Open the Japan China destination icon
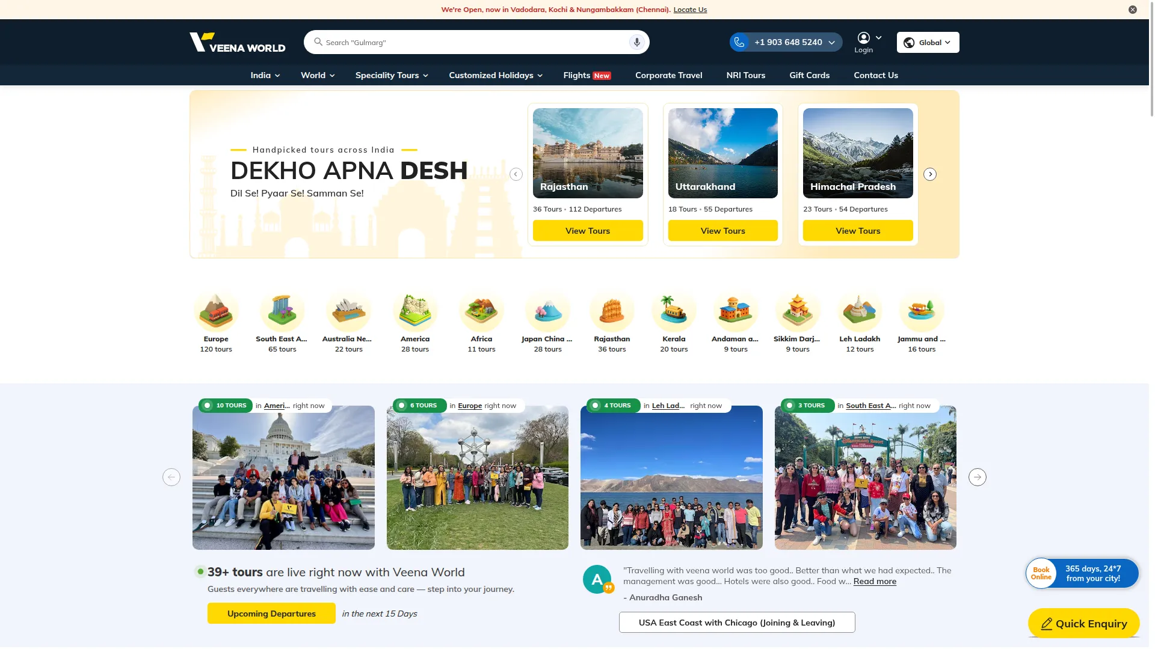This screenshot has width=1155, height=649. 547,311
